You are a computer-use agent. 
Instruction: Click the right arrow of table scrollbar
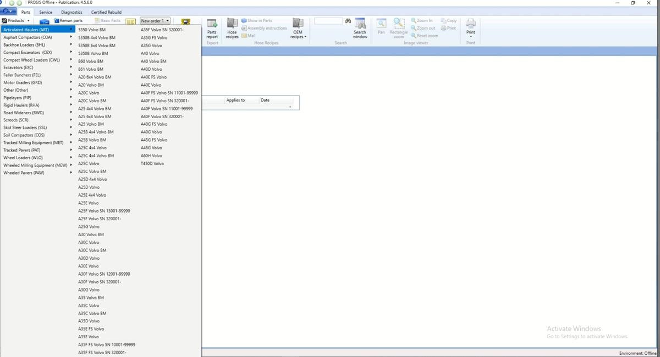click(x=290, y=107)
